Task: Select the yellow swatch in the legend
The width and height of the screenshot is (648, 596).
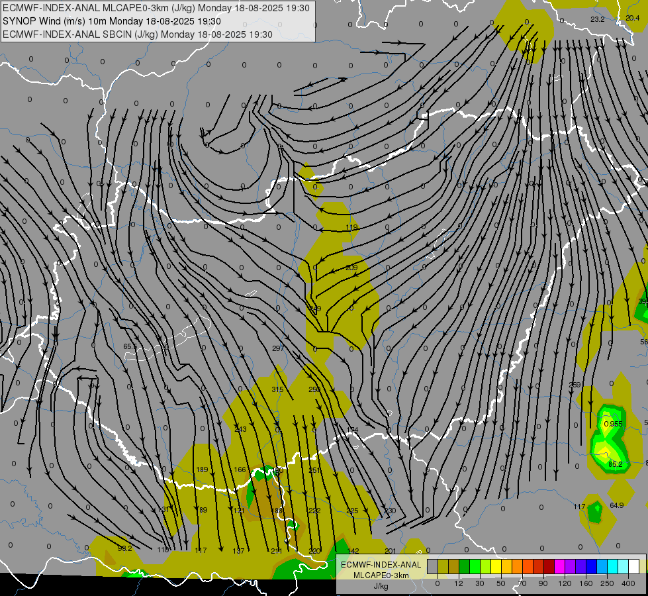Action: click(x=496, y=566)
